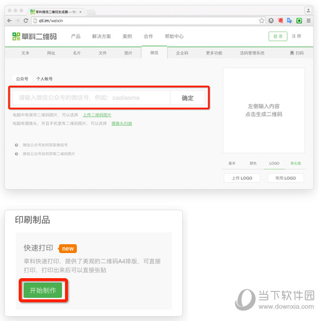
Task: Select the 公众号 sub-tab
Action: tap(22, 79)
